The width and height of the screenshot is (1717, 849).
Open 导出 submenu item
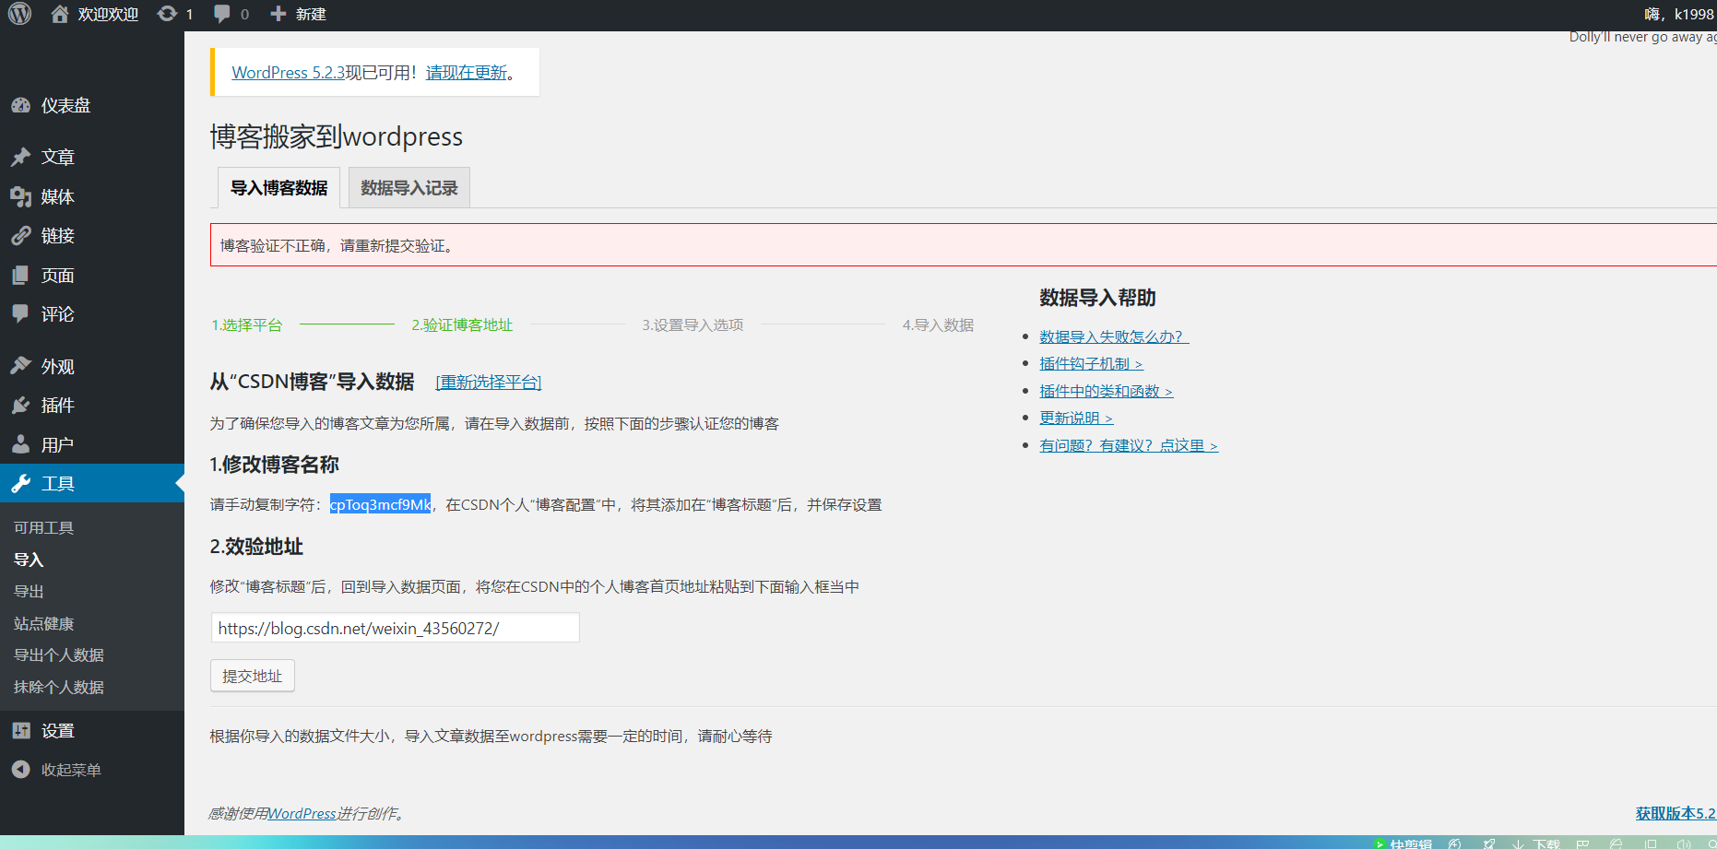29,591
